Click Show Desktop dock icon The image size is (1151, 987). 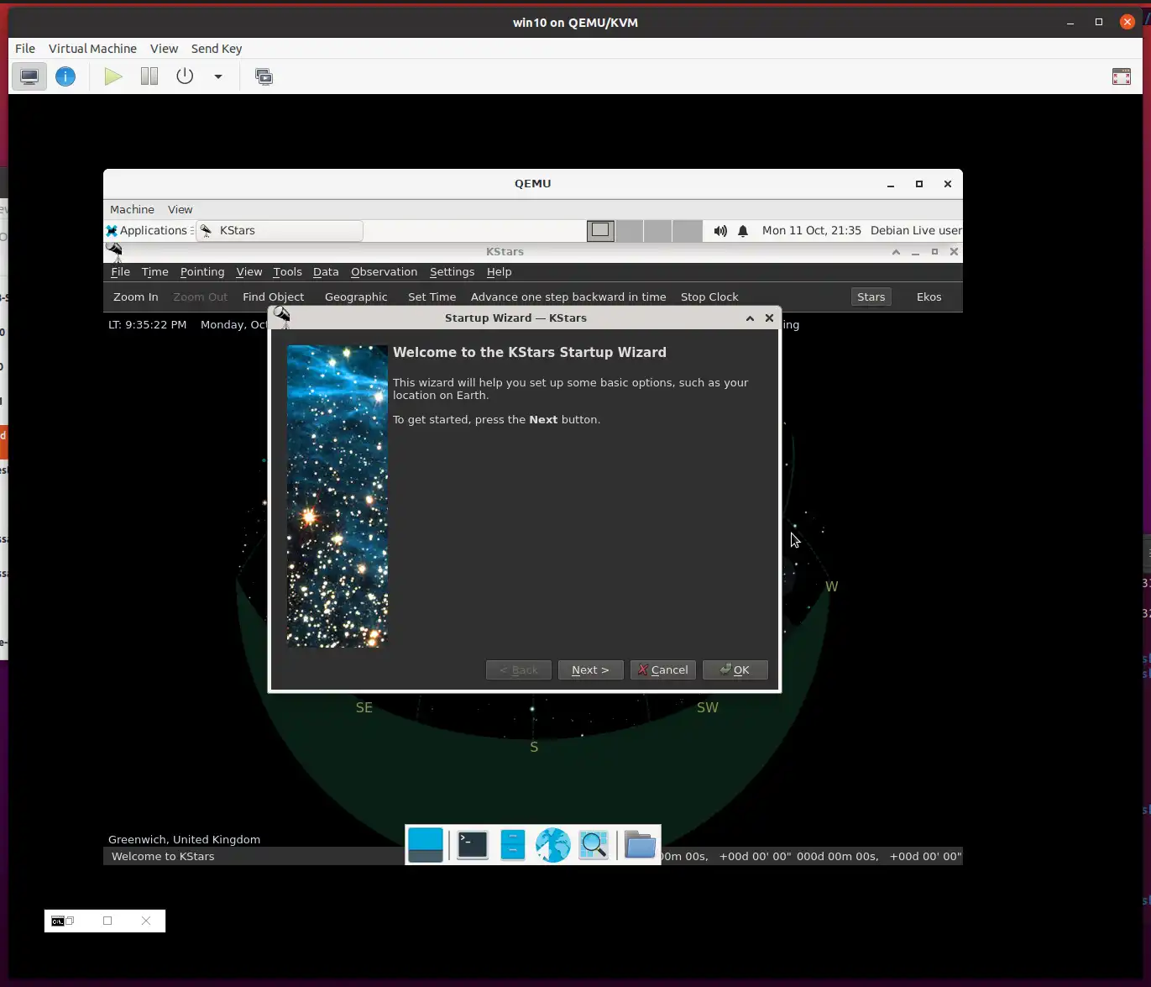[426, 845]
